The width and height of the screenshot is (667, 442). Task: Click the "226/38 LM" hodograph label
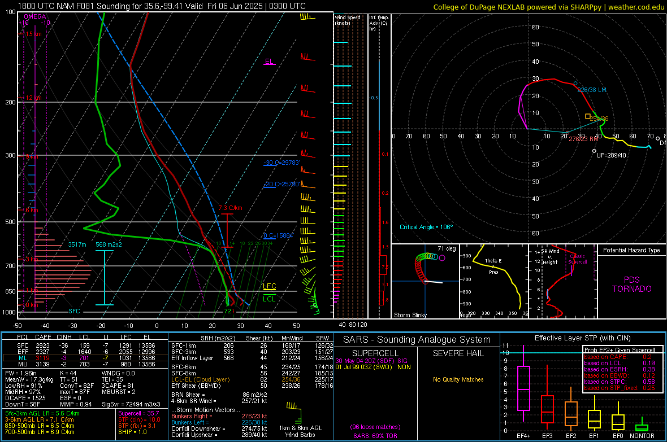click(x=592, y=90)
